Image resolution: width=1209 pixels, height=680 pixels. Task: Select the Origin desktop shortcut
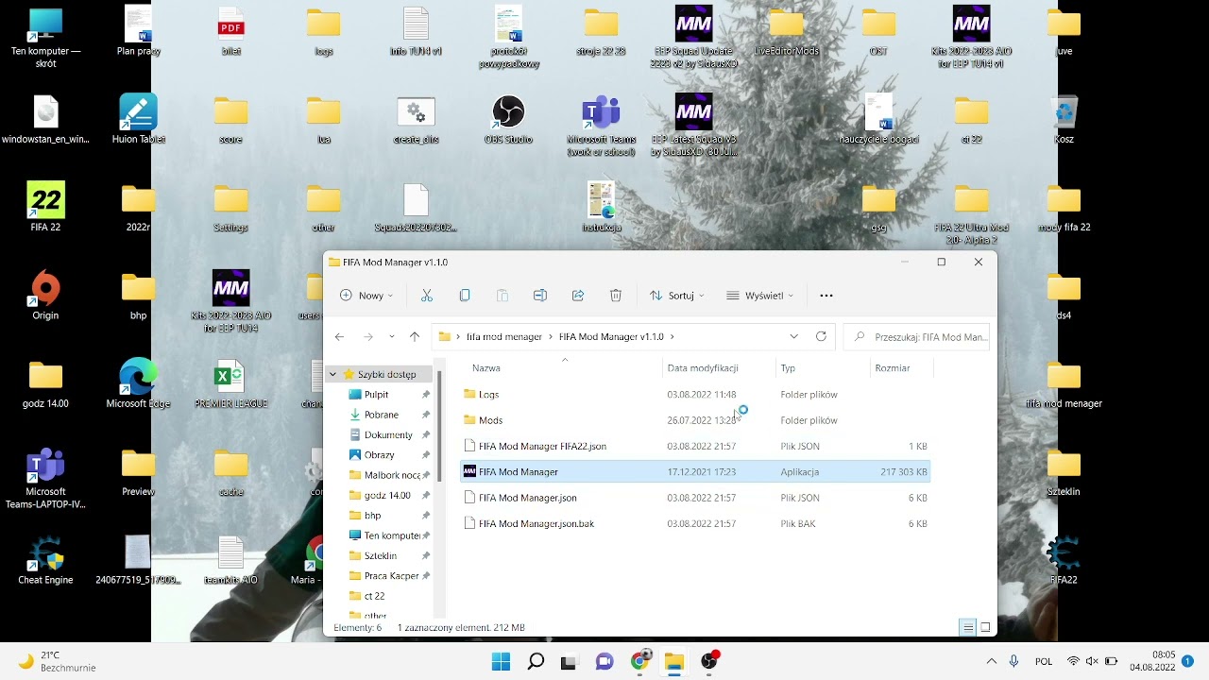(x=45, y=296)
